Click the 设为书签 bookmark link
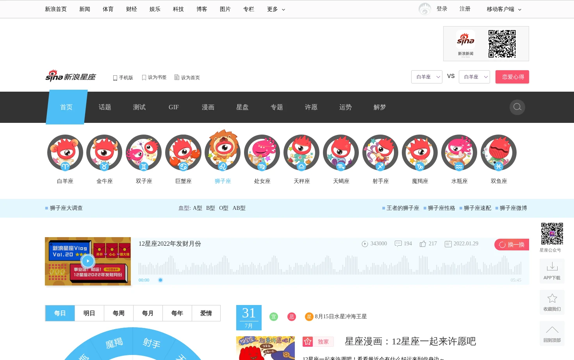574x360 pixels. pos(154,77)
